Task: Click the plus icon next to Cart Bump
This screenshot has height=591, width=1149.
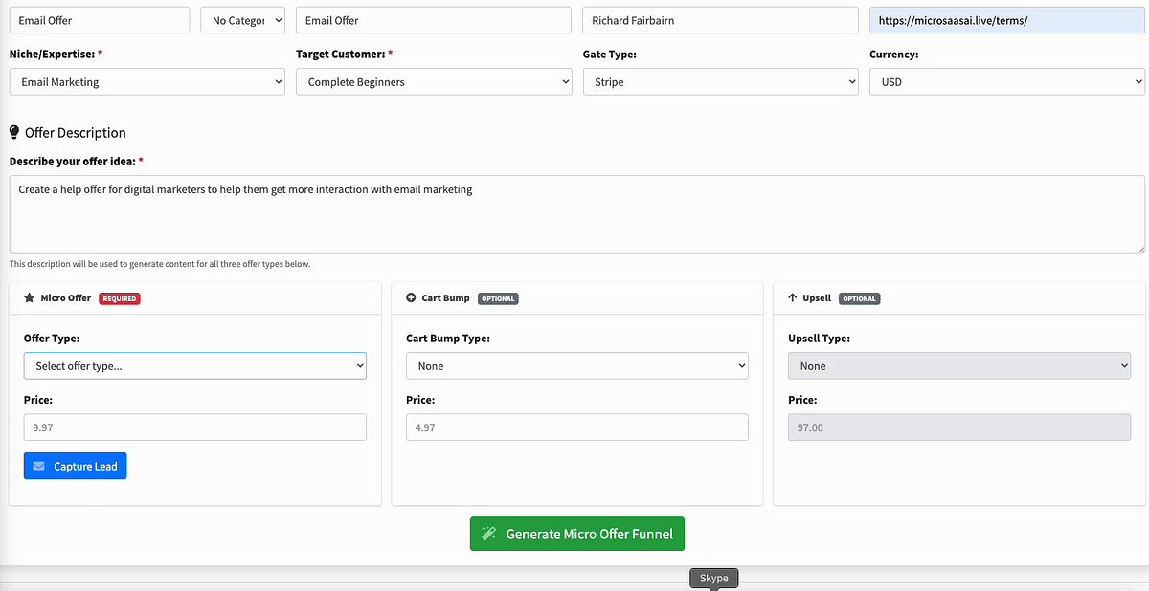Action: 412,298
